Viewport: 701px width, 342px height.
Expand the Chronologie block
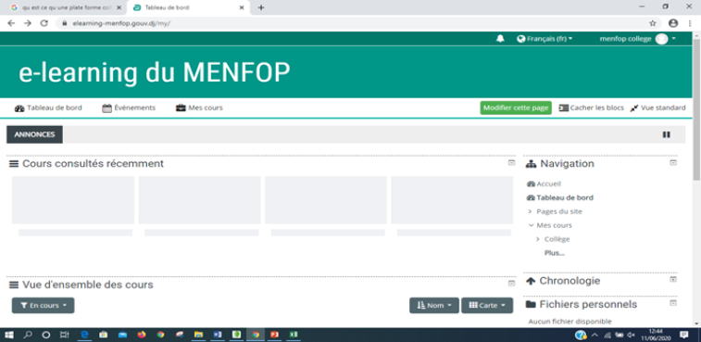click(673, 279)
